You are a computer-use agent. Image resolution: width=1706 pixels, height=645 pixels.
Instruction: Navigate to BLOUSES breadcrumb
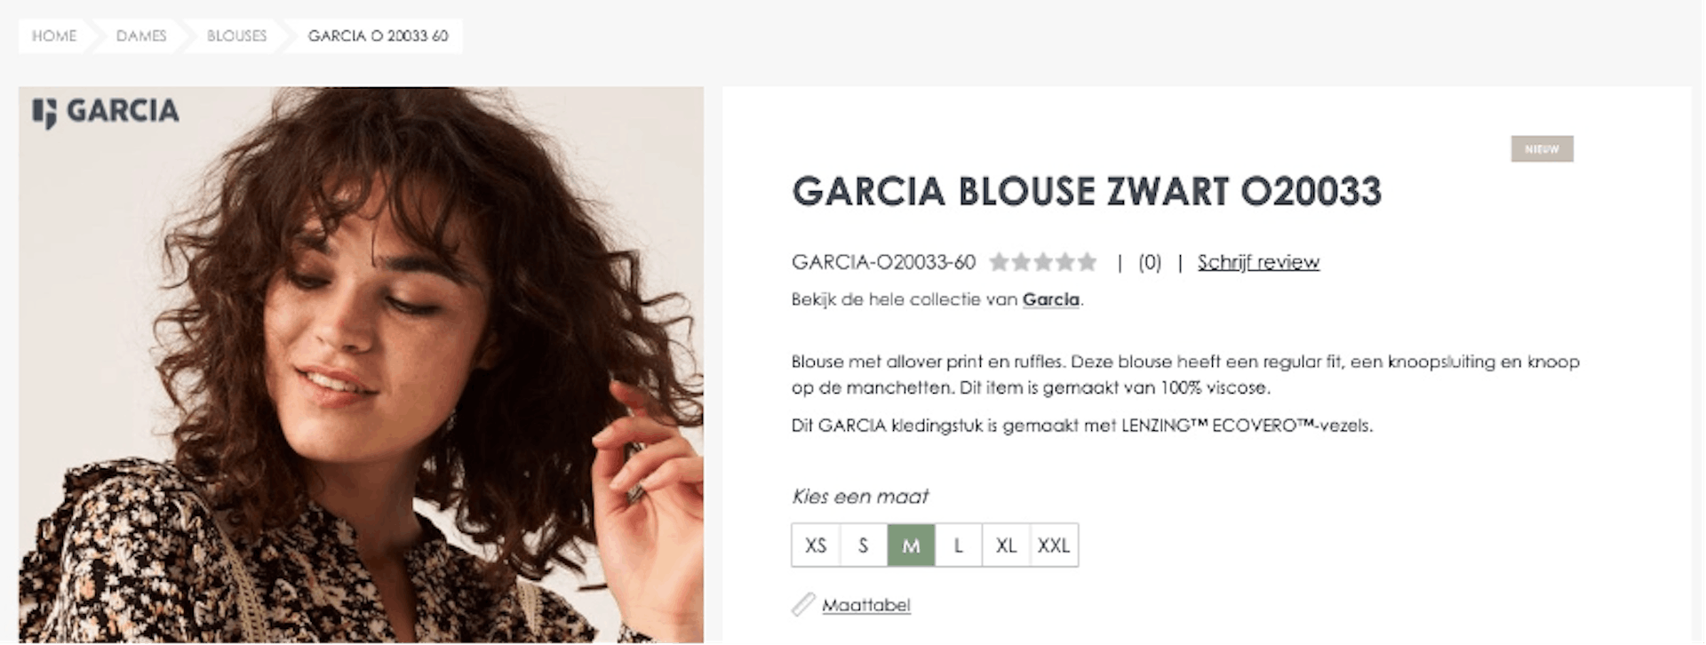pos(236,36)
